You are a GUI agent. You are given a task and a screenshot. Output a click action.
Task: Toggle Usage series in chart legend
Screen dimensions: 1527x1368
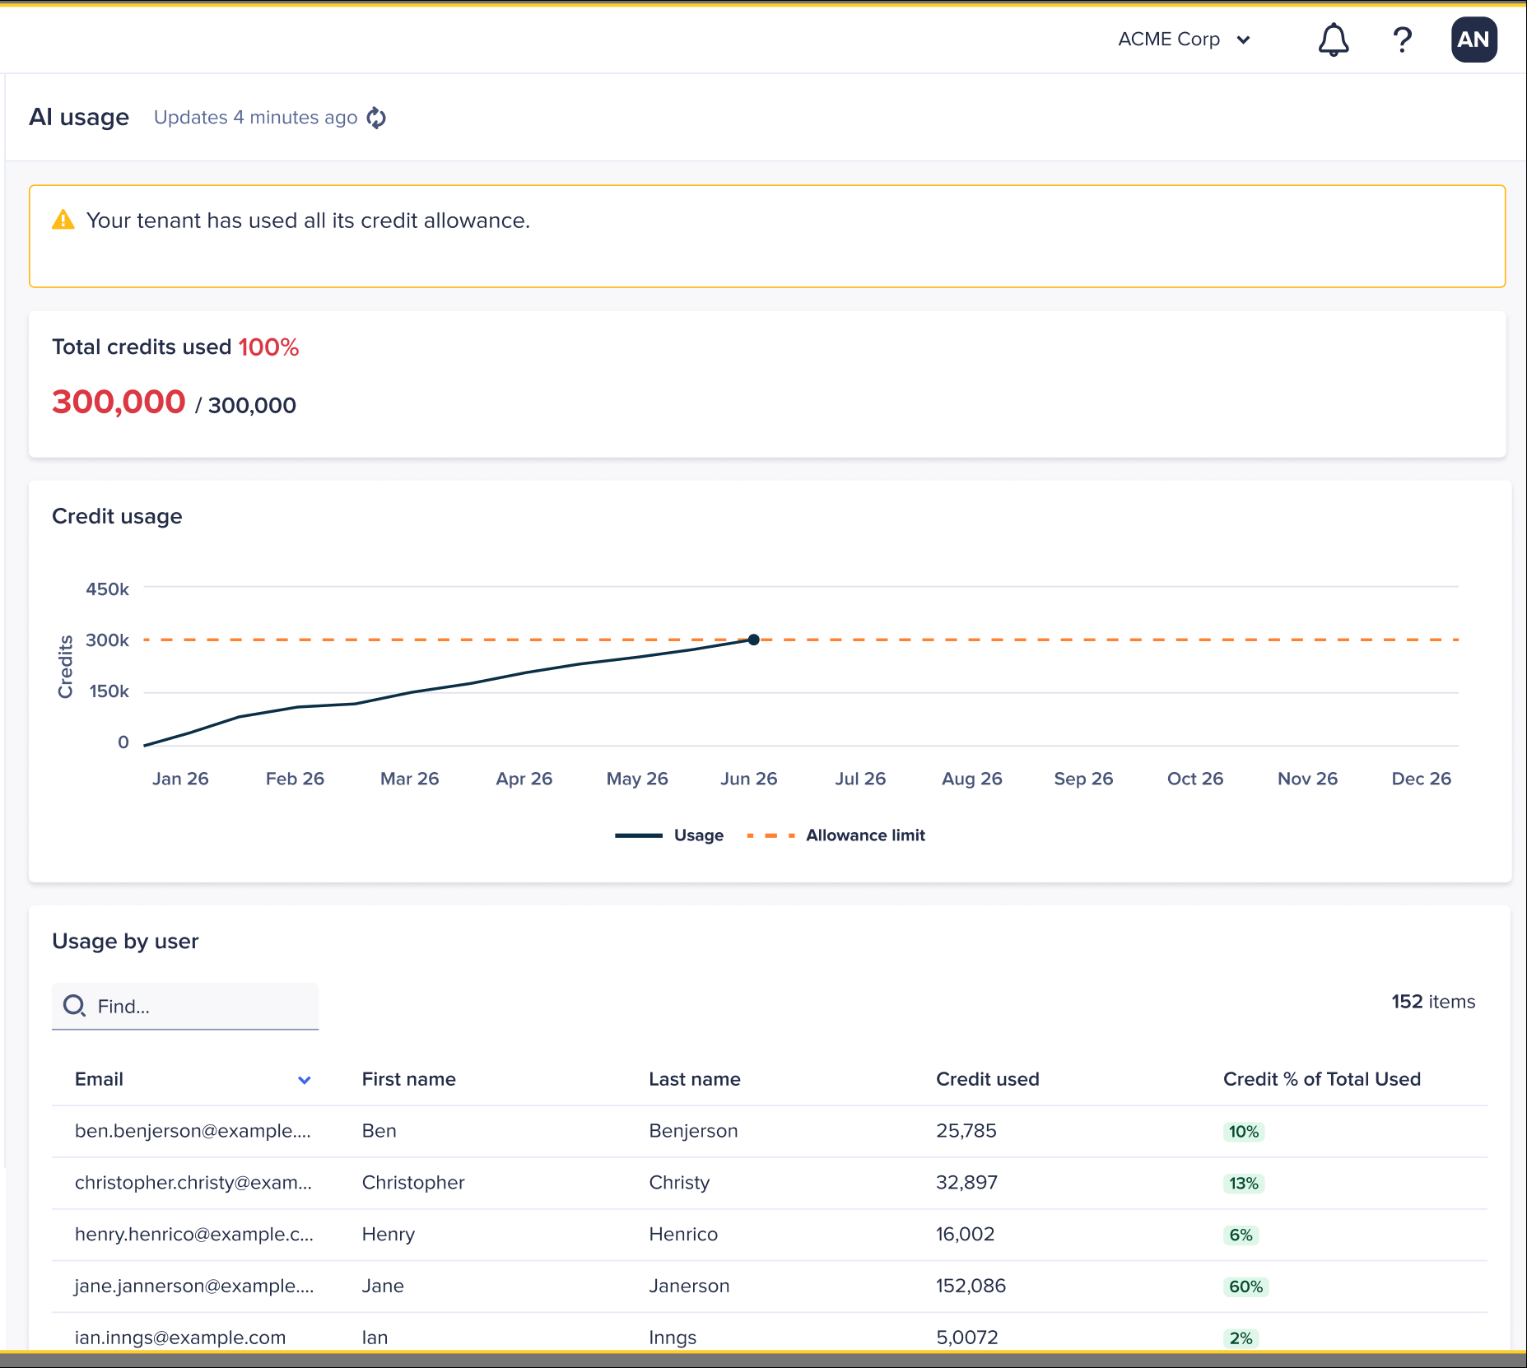click(669, 835)
